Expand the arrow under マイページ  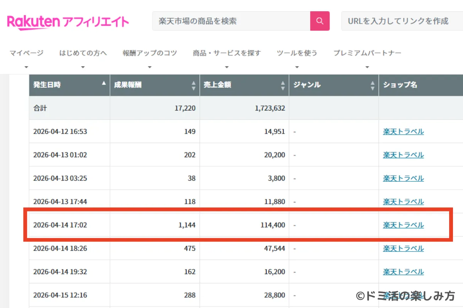pos(26,67)
